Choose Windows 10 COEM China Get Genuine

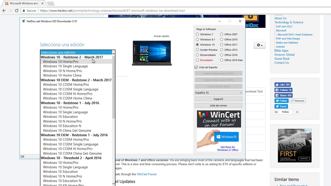(x=76, y=153)
